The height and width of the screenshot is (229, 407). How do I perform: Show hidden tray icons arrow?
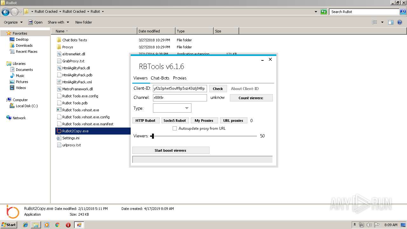pyautogui.click(x=355, y=225)
